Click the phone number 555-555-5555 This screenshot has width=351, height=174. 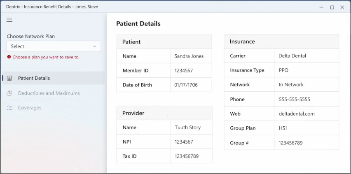(295, 99)
